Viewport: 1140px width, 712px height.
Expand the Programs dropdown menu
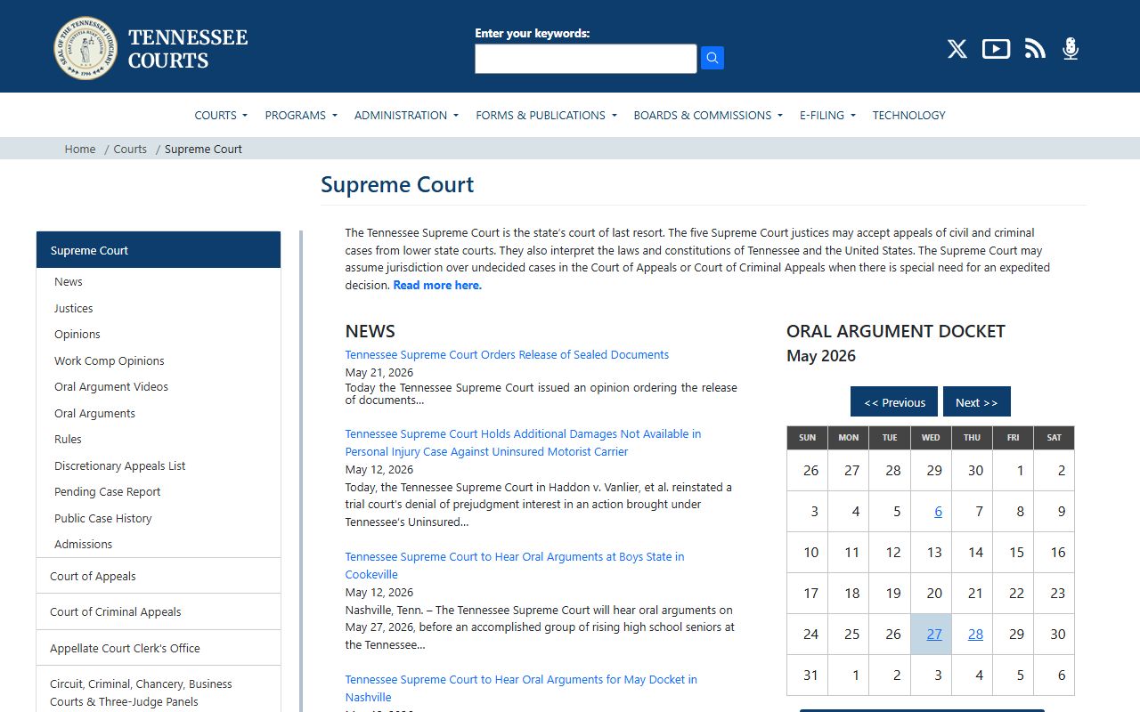tap(301, 115)
